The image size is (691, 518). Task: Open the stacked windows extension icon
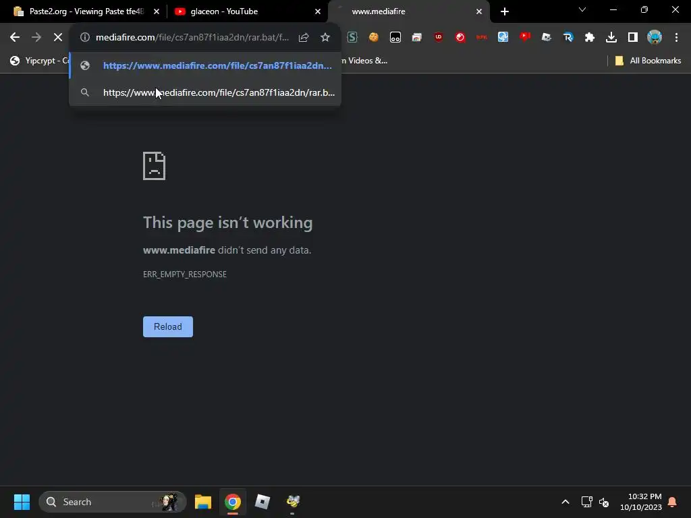click(x=417, y=38)
